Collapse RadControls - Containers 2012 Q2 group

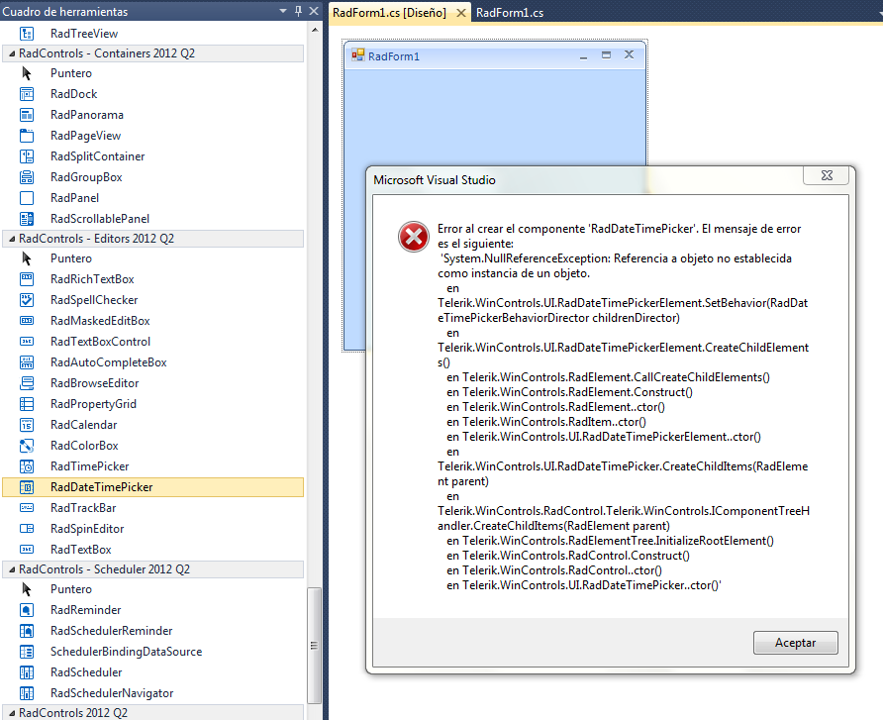click(x=12, y=53)
